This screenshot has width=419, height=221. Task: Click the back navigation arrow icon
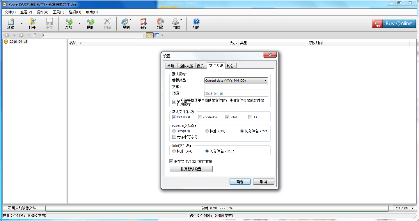pos(7,35)
